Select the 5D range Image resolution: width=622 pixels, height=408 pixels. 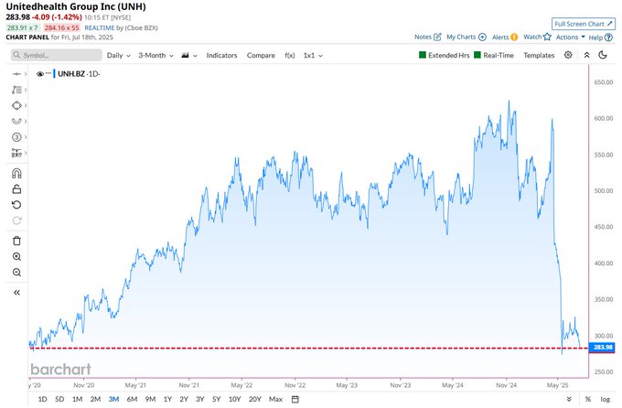59,399
